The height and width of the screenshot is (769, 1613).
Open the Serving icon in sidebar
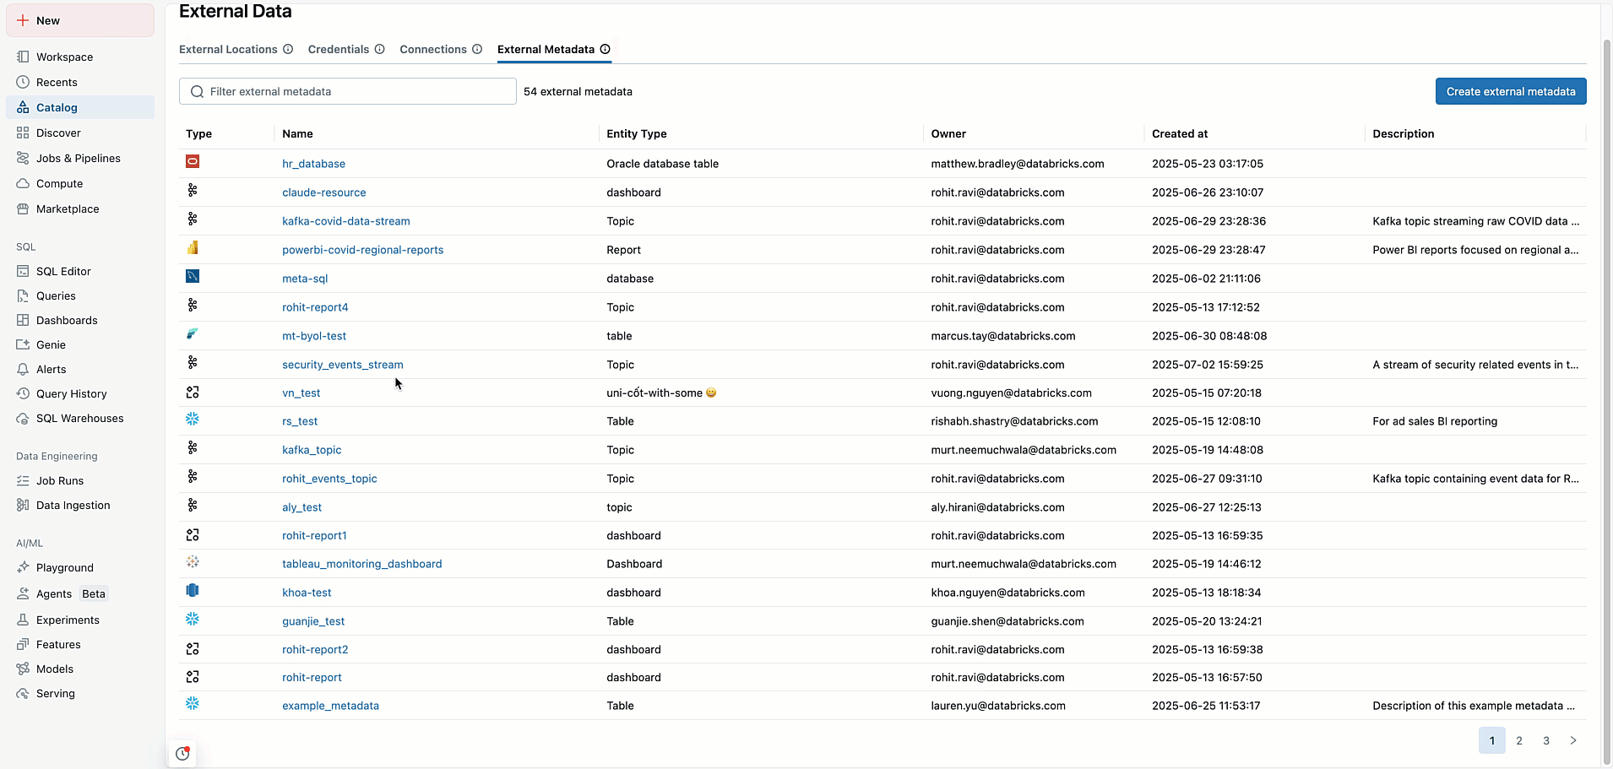pos(23,693)
